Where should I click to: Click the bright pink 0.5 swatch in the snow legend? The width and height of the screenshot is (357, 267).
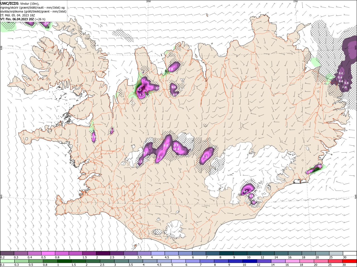pos(48,253)
